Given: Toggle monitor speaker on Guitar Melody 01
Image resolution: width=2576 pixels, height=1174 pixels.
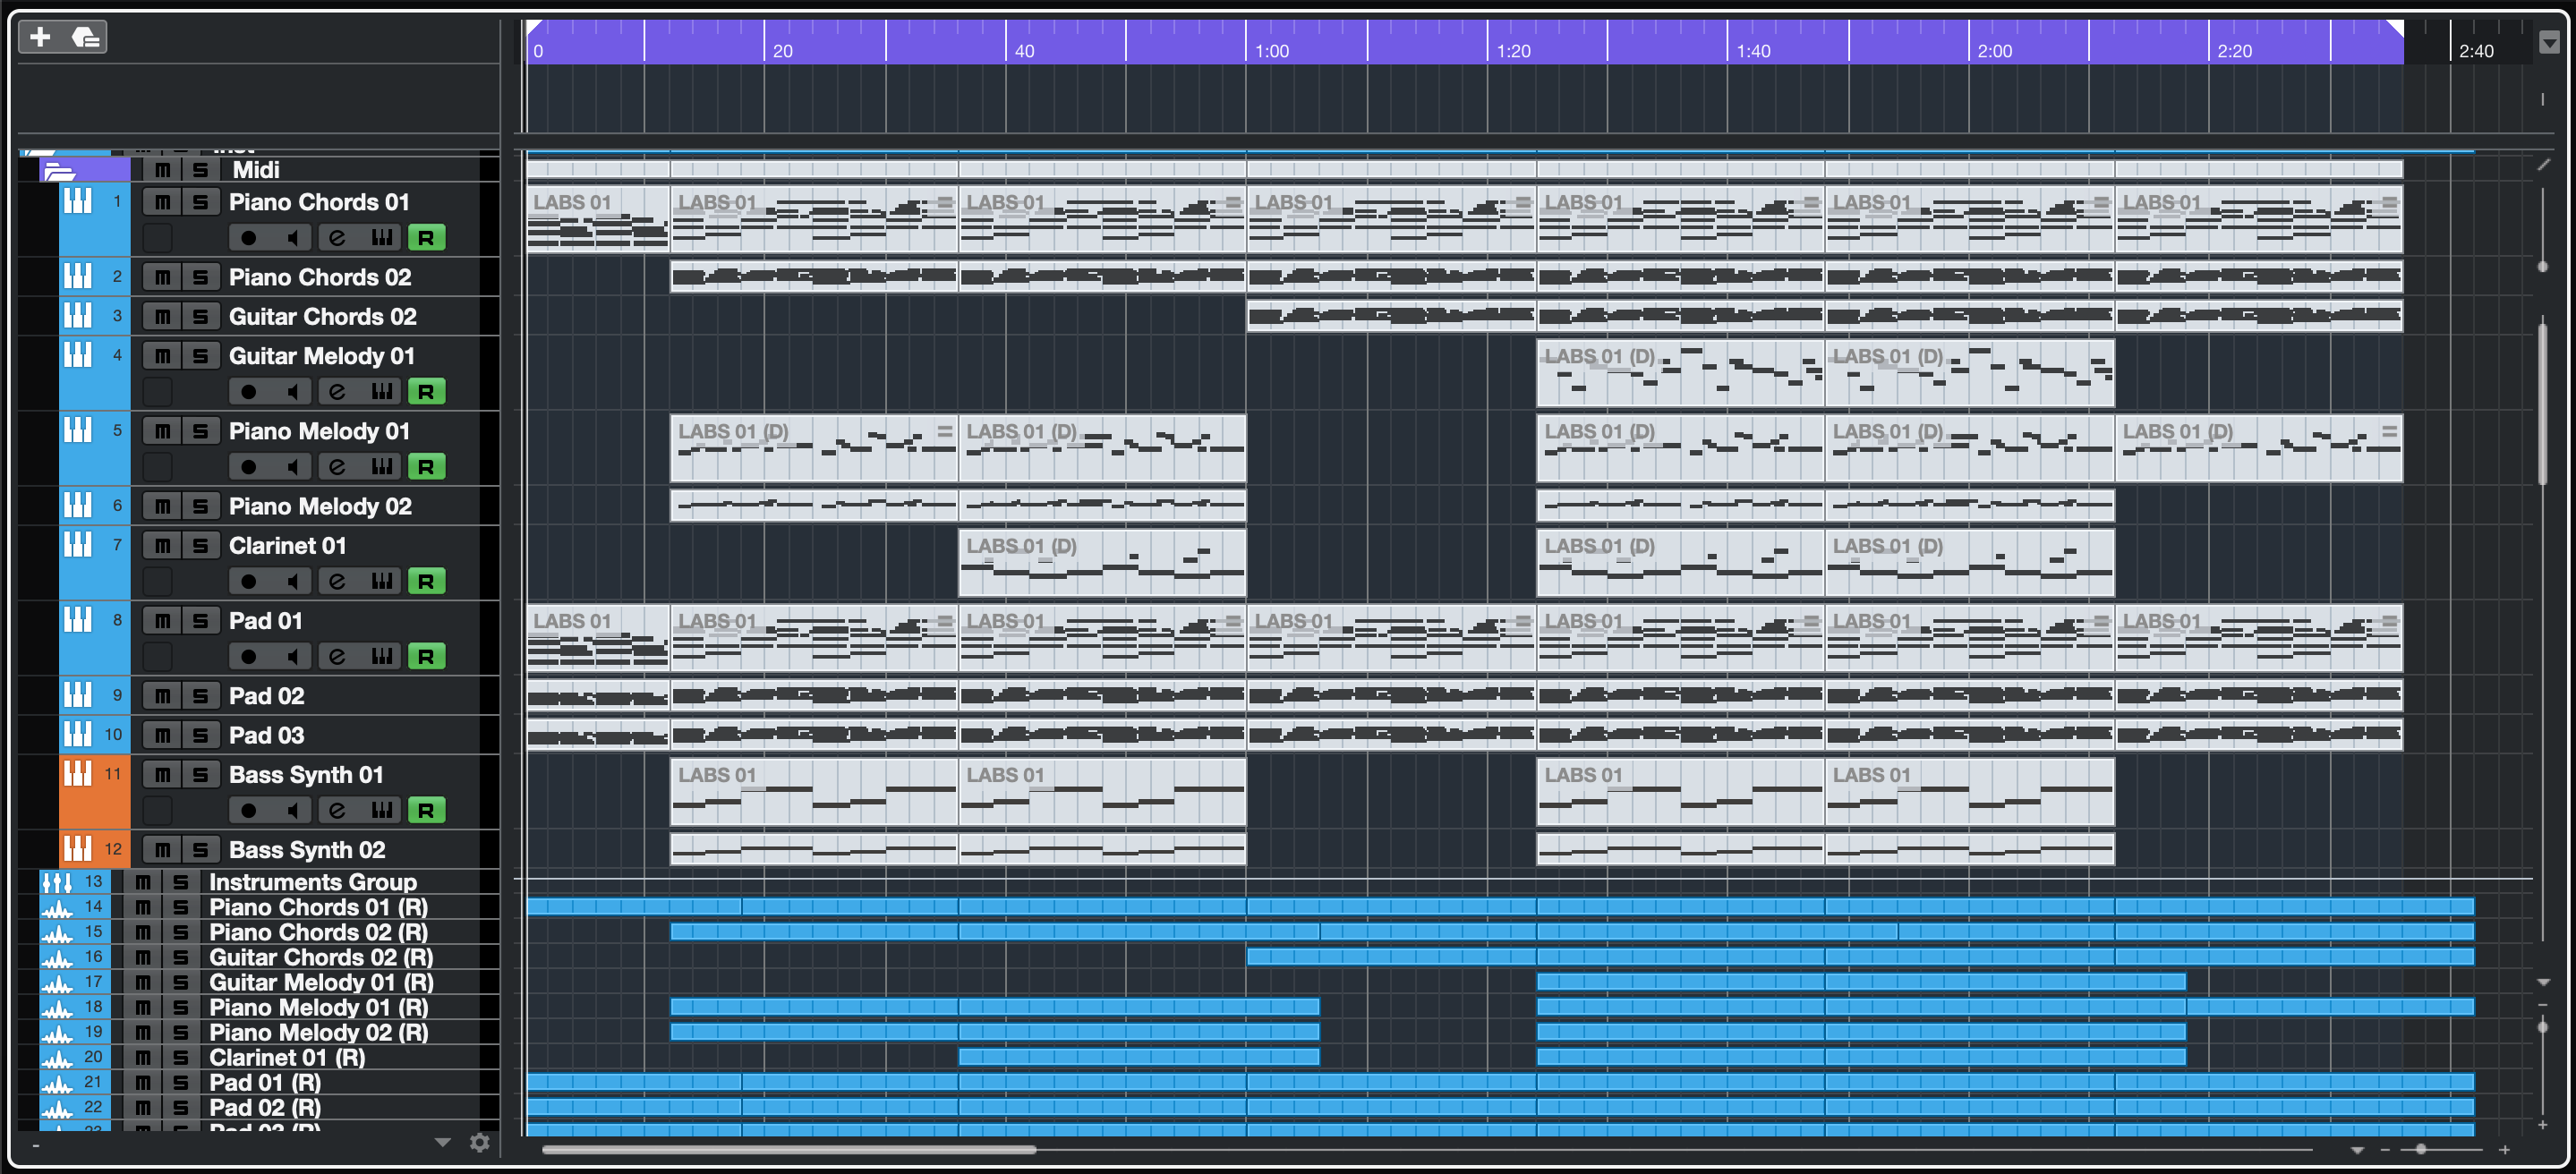Looking at the screenshot, I should click(292, 392).
